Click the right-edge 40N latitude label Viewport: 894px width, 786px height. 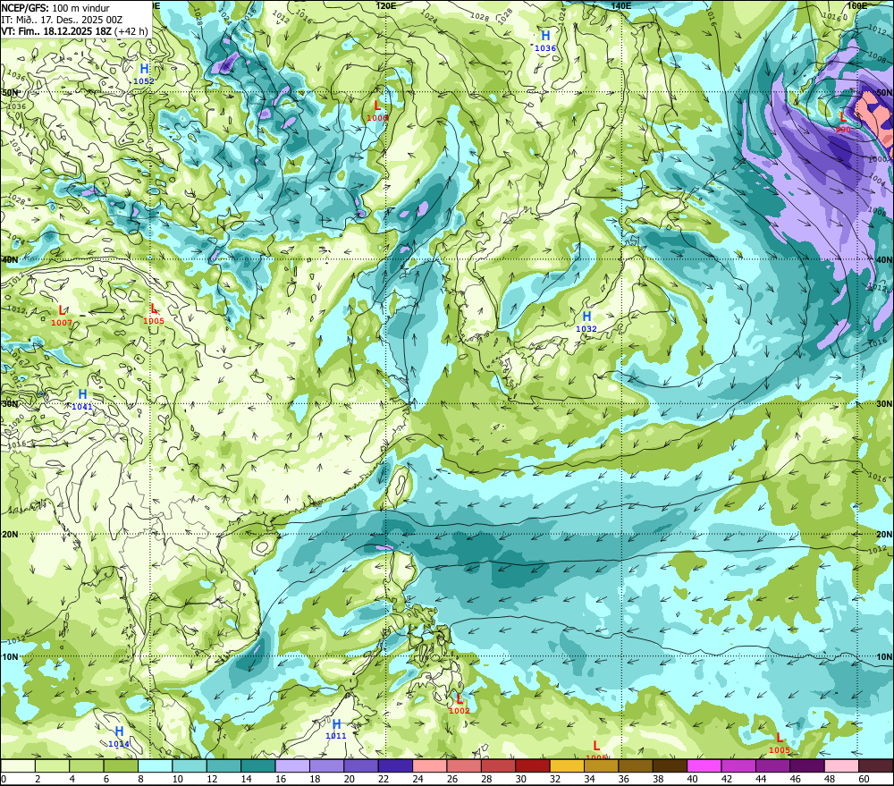tap(884, 259)
